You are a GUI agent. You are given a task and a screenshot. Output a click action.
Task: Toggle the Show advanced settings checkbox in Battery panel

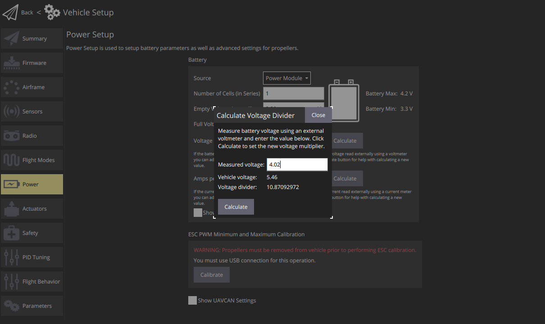(x=198, y=213)
